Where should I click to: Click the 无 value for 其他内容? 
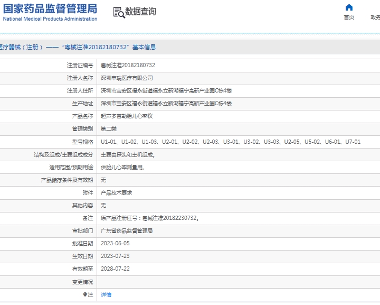pos(103,206)
